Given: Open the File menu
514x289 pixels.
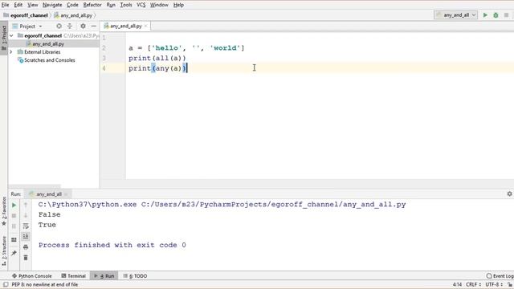Looking at the screenshot, I should coord(6,5).
